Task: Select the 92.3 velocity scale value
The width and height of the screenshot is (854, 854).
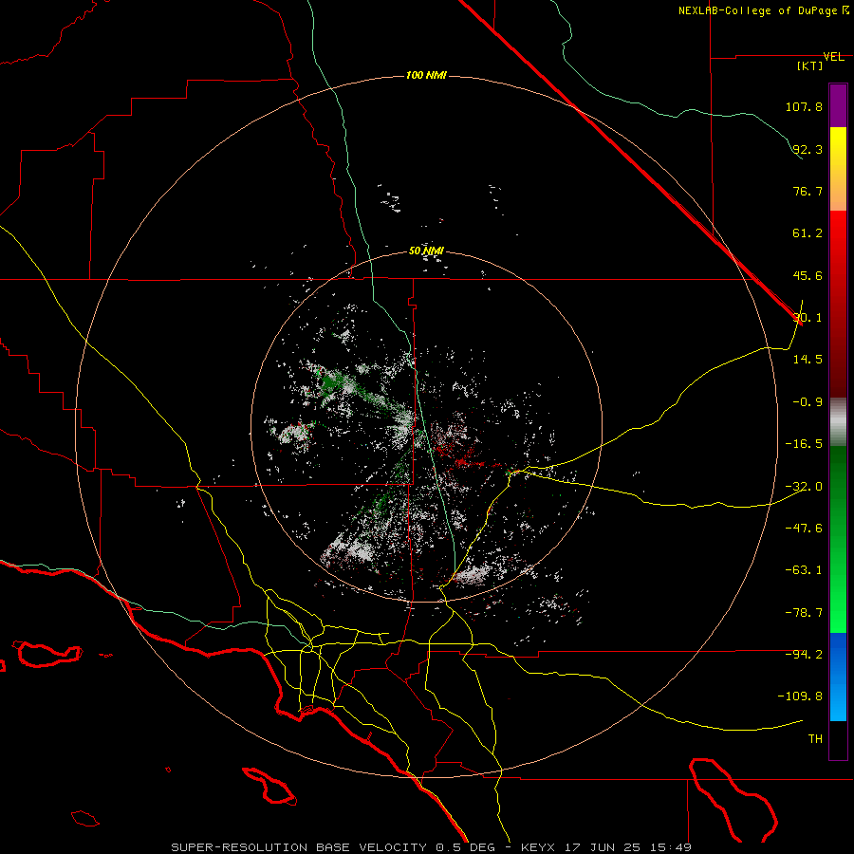Action: pyautogui.click(x=808, y=149)
